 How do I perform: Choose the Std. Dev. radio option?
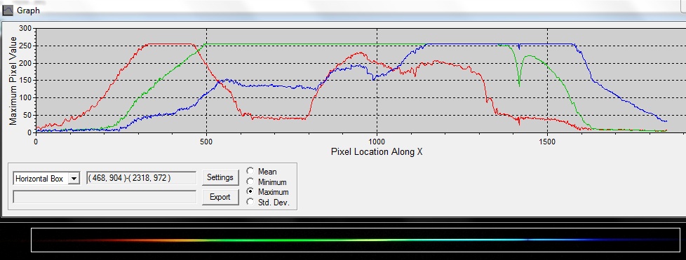tap(250, 201)
